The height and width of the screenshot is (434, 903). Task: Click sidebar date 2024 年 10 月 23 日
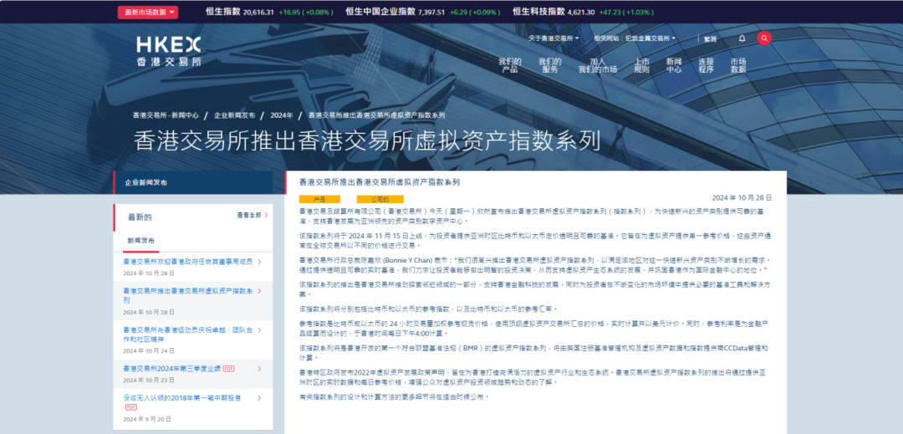click(x=149, y=380)
